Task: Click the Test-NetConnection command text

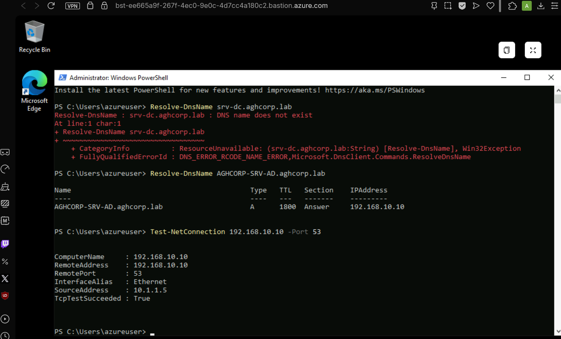Action: (187, 232)
